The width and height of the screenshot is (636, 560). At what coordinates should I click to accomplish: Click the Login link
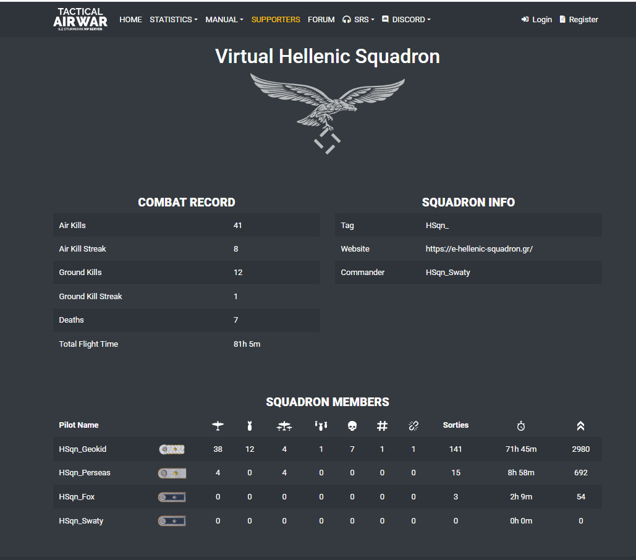point(536,19)
